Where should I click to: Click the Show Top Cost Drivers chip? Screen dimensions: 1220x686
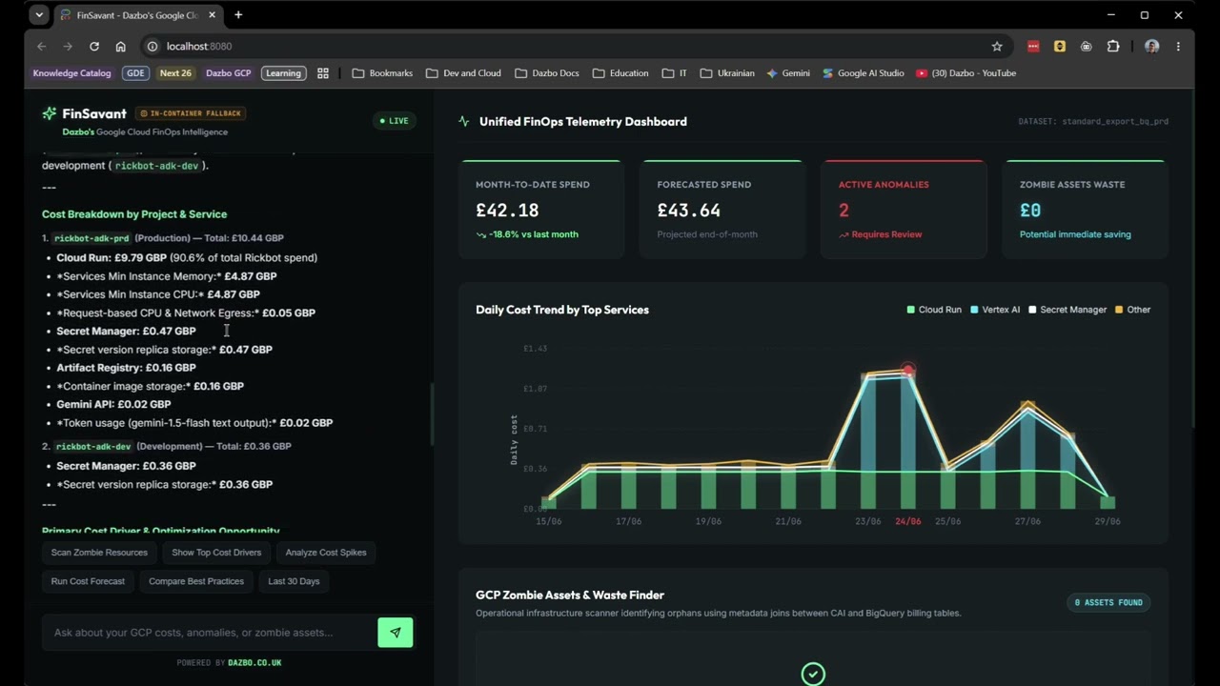(216, 553)
